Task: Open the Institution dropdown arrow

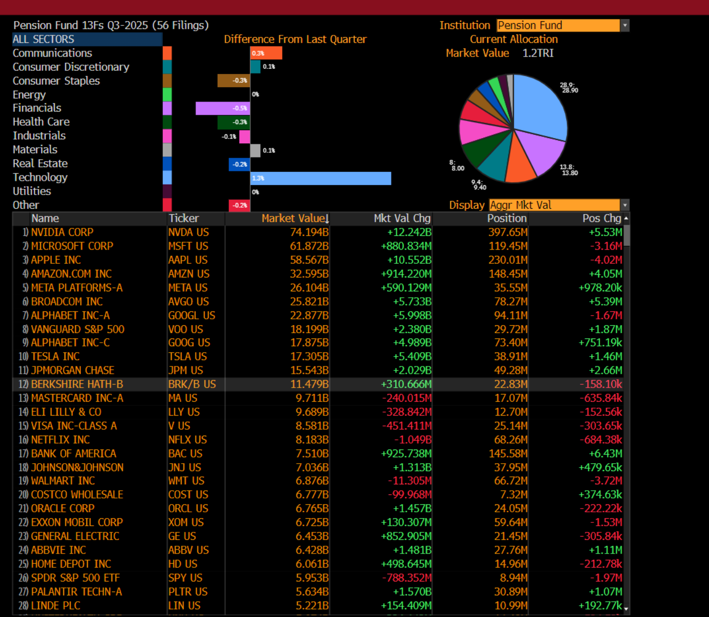Action: click(625, 25)
